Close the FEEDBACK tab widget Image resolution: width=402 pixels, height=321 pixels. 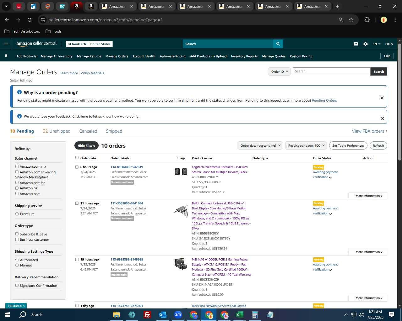(24, 306)
